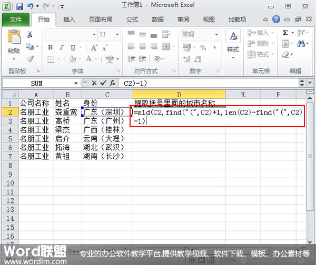Click the 样式 (Styles) button
The height and width of the screenshot is (265, 316).
click(x=233, y=42)
